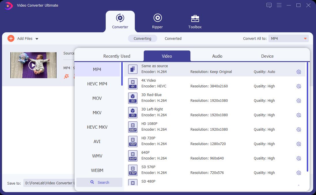Switch to the Ripper module
316x195 pixels.
click(157, 22)
